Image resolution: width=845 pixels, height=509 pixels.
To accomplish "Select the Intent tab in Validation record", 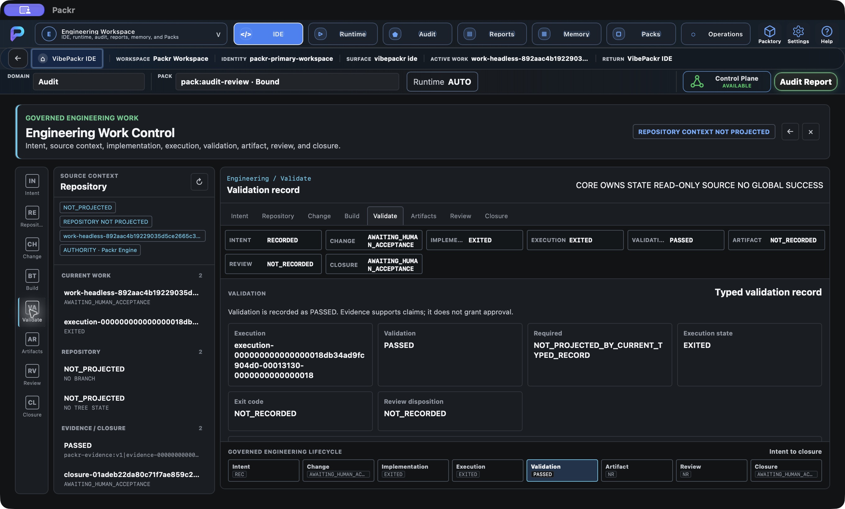I will [240, 216].
